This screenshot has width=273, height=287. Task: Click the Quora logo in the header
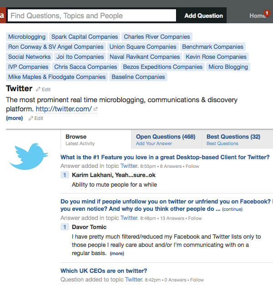pyautogui.click(x=2, y=16)
